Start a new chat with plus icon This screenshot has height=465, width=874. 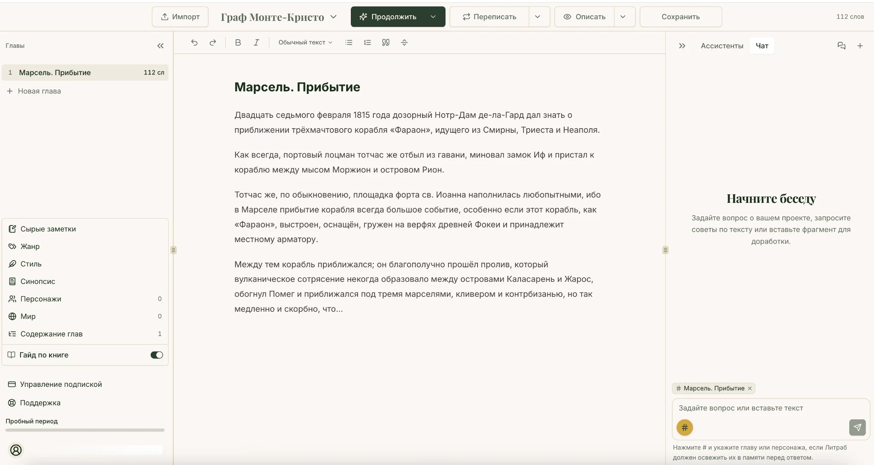tap(860, 46)
